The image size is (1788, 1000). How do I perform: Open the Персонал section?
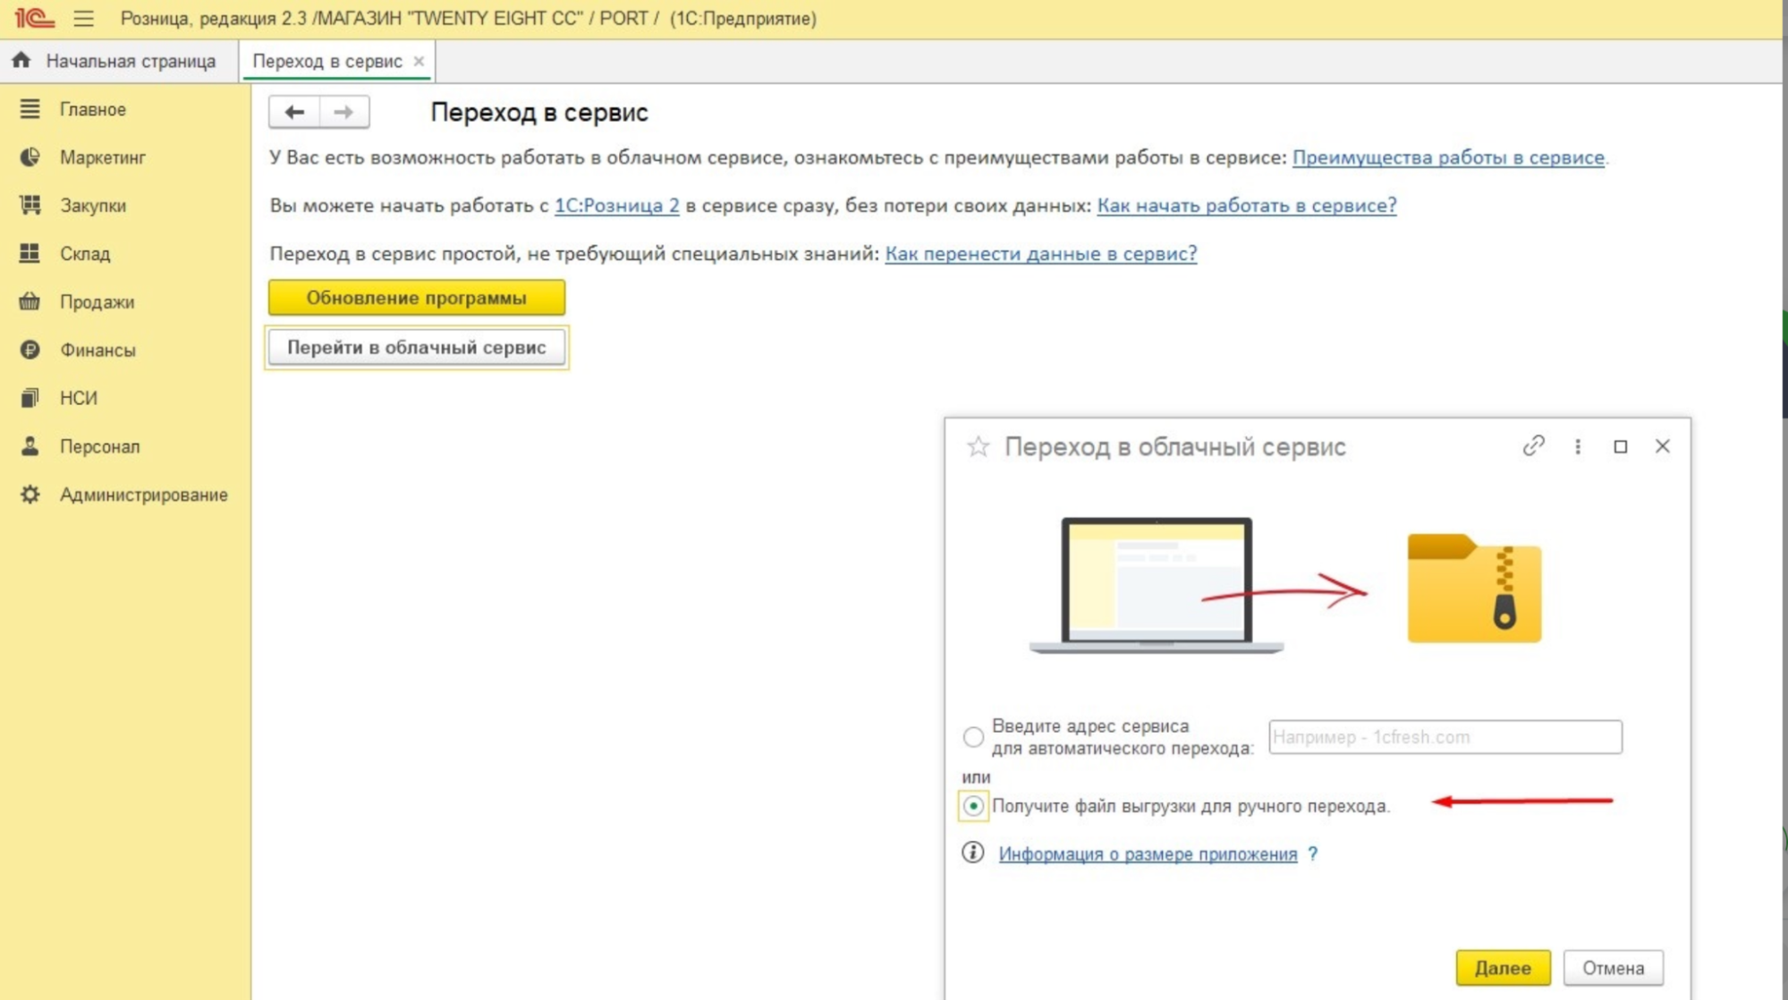(x=98, y=446)
